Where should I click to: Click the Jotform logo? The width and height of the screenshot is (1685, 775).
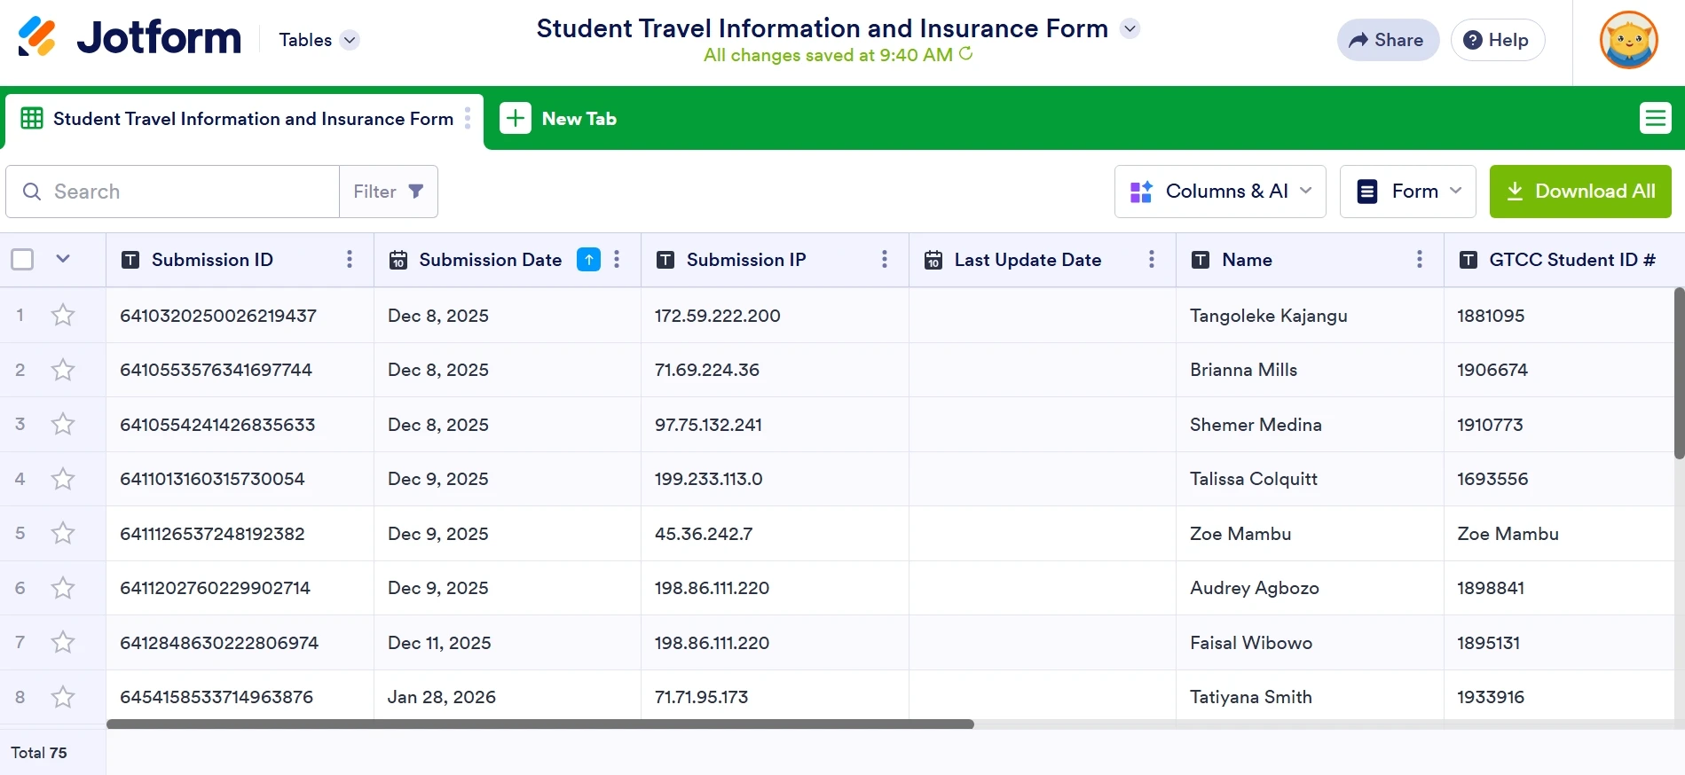[130, 37]
